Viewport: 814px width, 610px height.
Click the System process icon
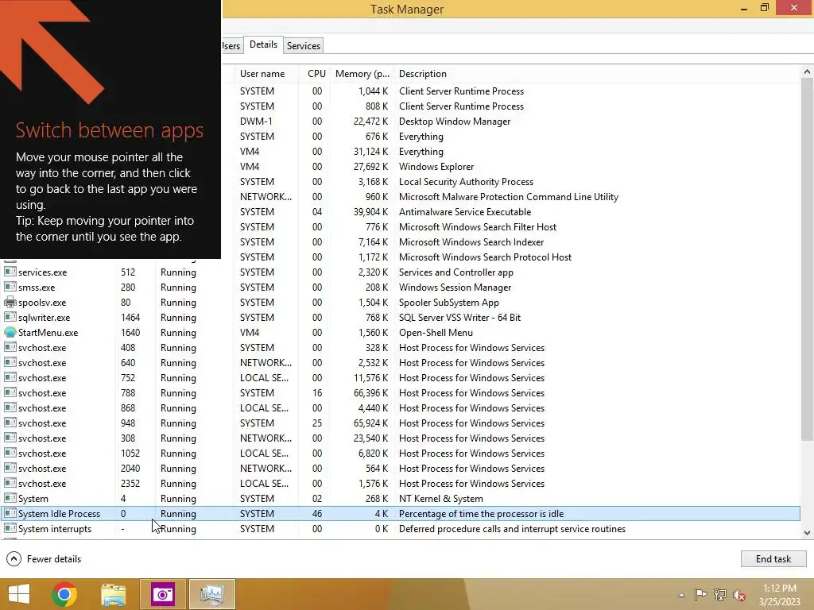click(10, 498)
